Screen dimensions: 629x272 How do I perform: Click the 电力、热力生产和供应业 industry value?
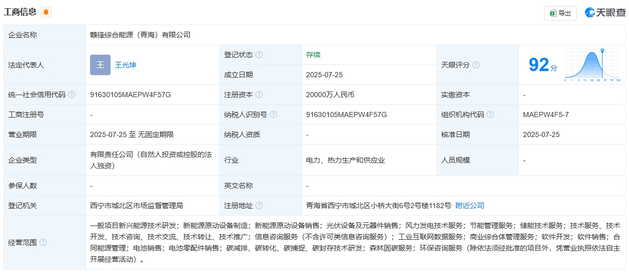tap(345, 160)
